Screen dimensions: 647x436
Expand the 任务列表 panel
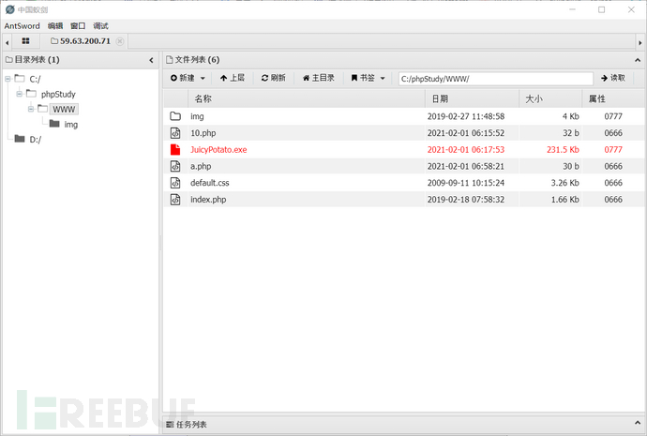point(638,423)
